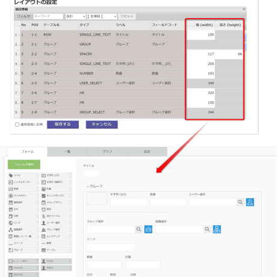
Task: Click the キャンセル button
Action: 102,125
